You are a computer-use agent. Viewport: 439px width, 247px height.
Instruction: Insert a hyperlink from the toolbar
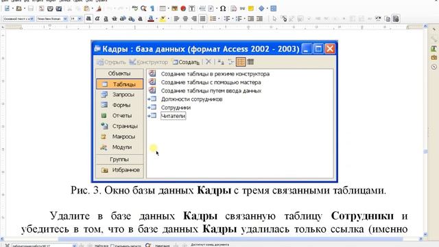(x=242, y=9)
